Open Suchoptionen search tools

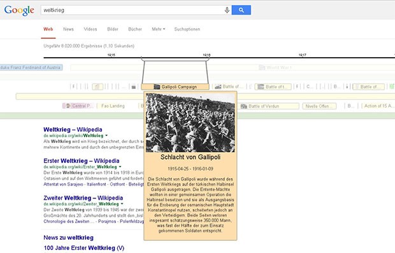click(187, 29)
